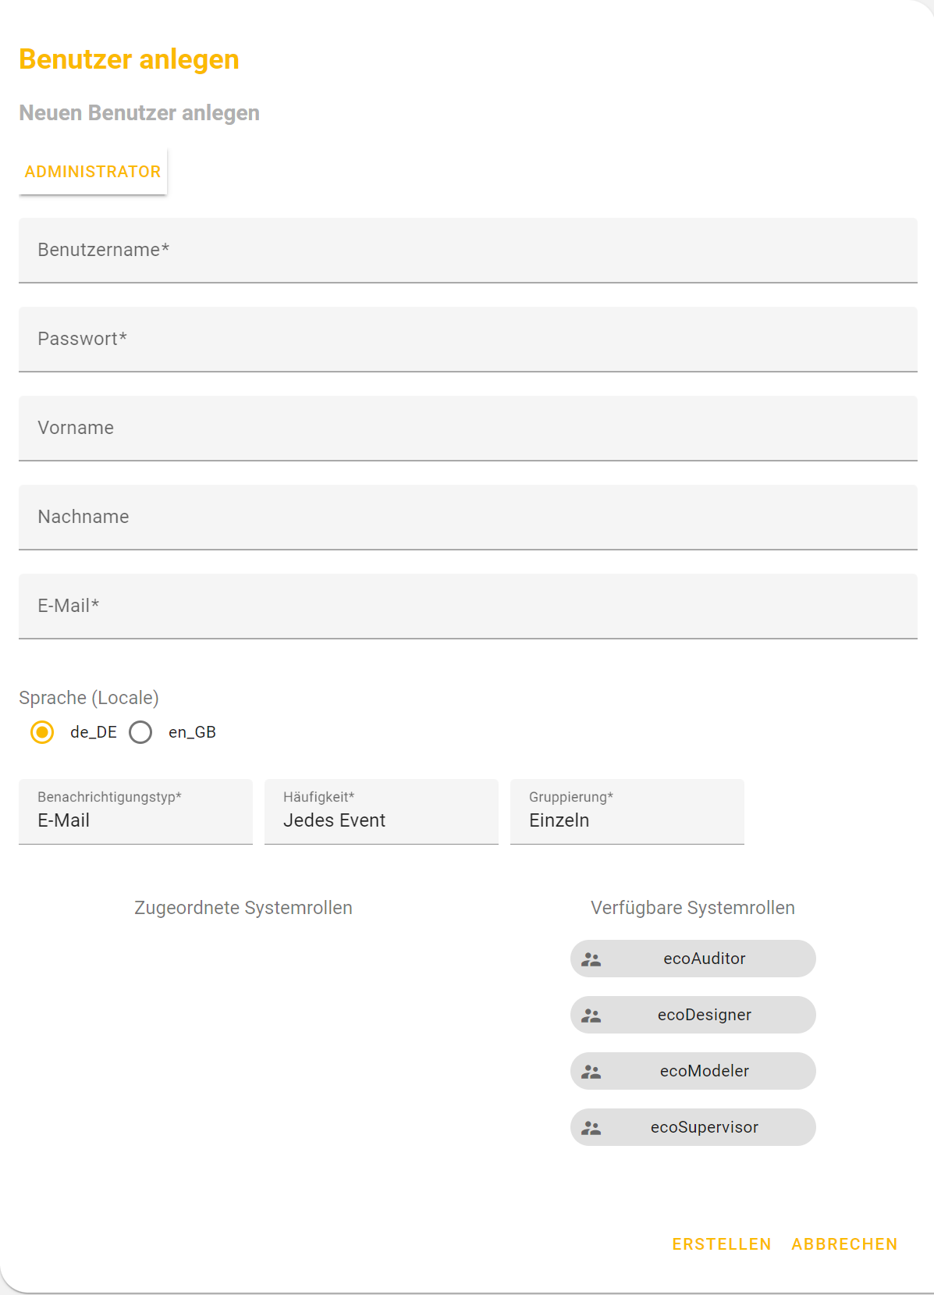Assign the ecoAuditor system role
The width and height of the screenshot is (934, 1295).
pyautogui.click(x=704, y=959)
